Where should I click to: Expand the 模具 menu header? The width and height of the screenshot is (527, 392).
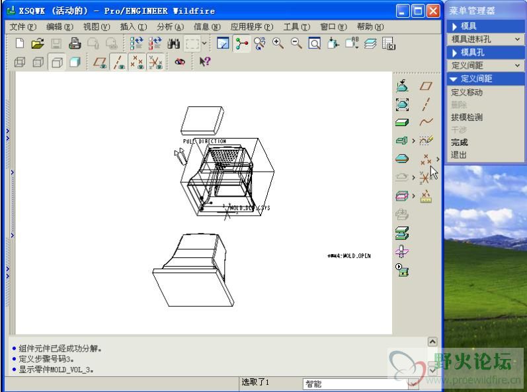[x=485, y=26]
